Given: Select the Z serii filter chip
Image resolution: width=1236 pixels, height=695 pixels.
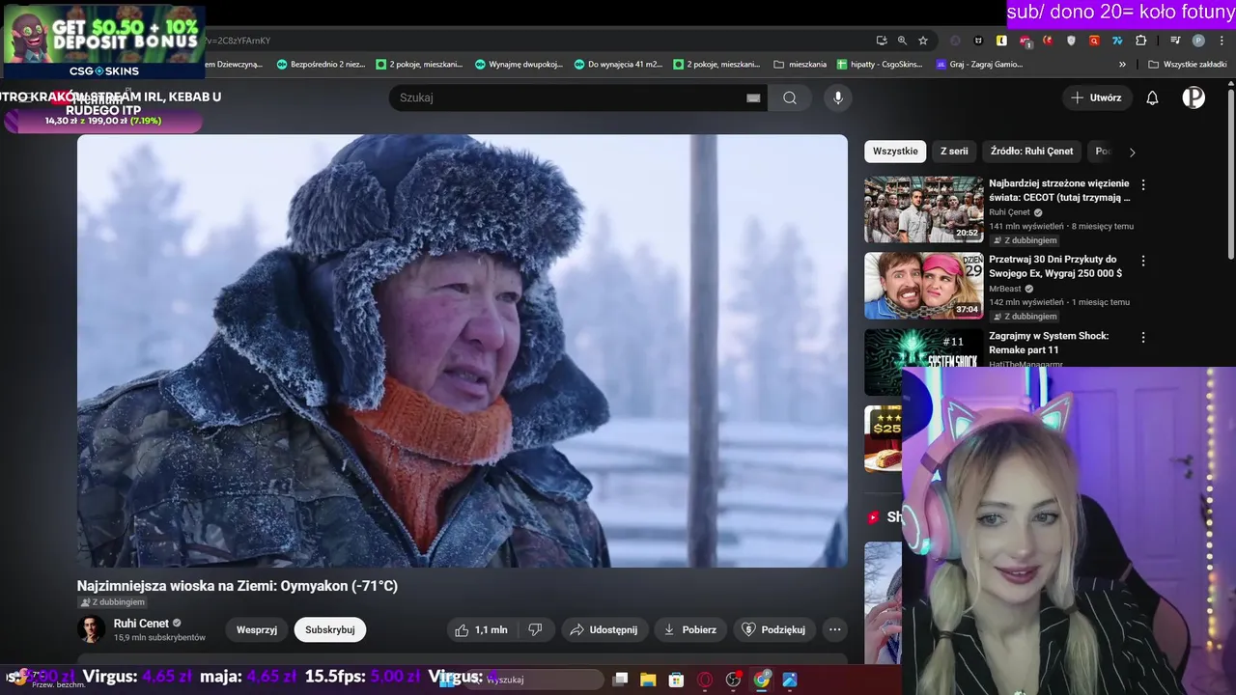Looking at the screenshot, I should point(954,152).
